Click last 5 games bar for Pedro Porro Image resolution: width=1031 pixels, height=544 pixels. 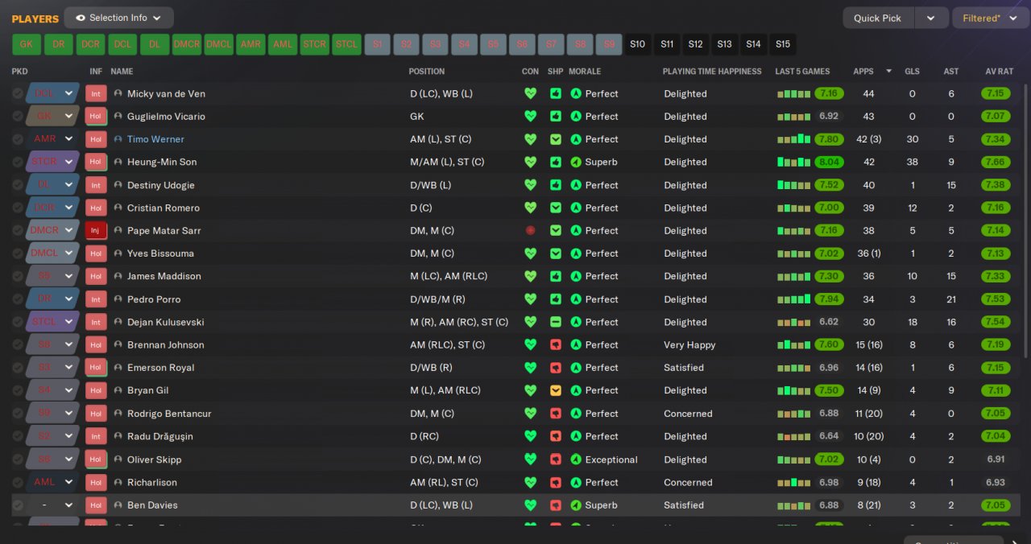pyautogui.click(x=793, y=299)
